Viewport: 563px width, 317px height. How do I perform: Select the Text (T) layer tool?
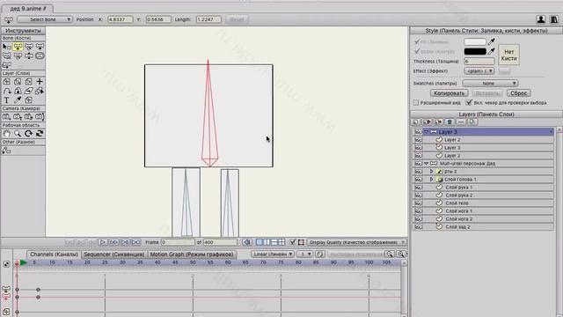tap(6, 100)
